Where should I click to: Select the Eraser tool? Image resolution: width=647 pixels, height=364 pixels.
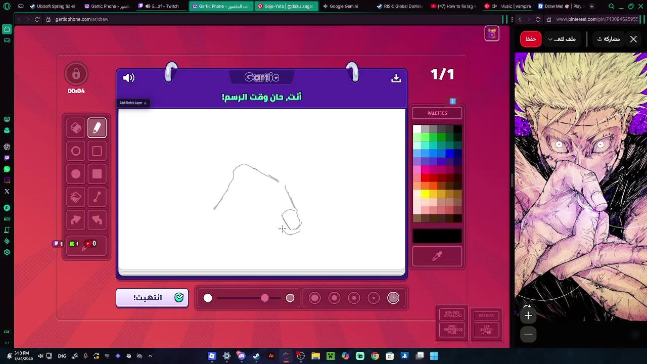click(76, 128)
